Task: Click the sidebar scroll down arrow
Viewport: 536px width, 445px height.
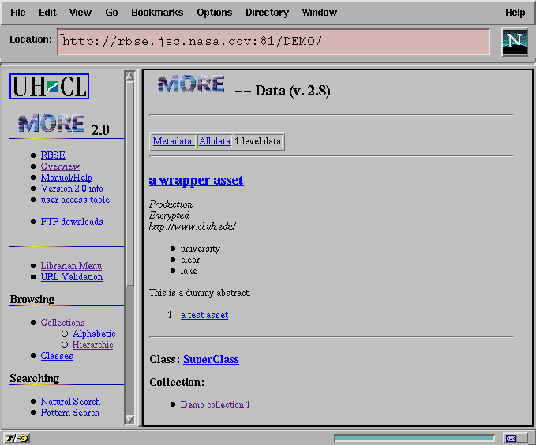Action: [x=129, y=421]
